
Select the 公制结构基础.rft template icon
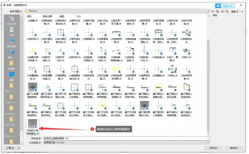point(131,33)
